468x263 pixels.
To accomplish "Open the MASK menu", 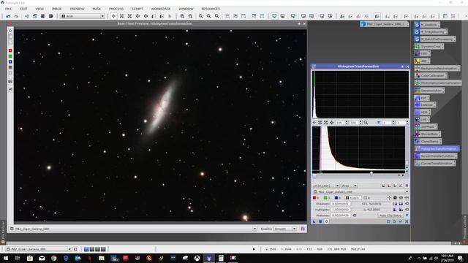I will coord(97,9).
